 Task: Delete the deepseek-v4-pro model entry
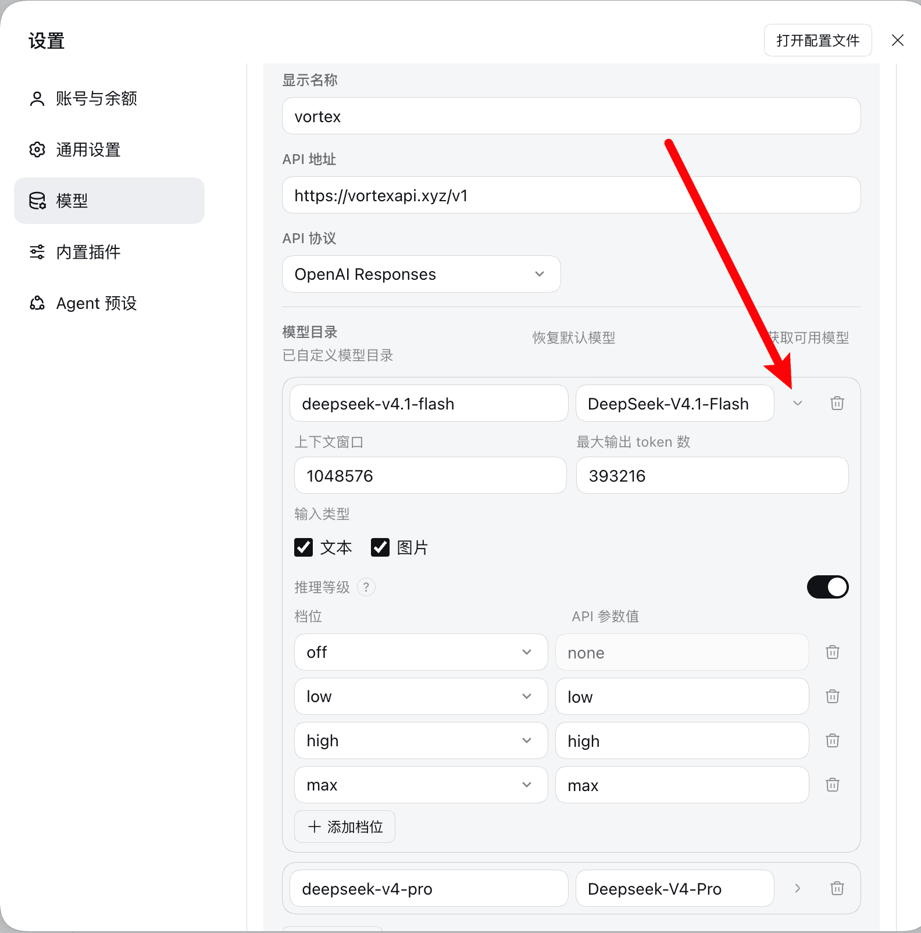click(x=837, y=888)
